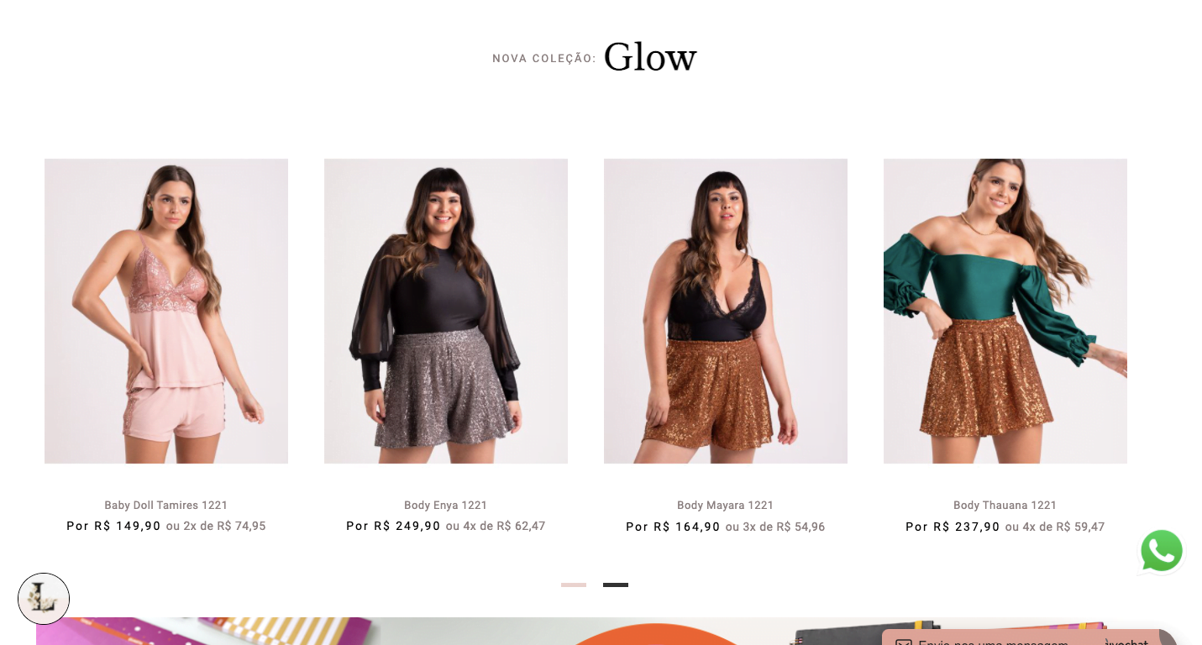
Task: Click the Body Enya 1221 title link
Action: [x=446, y=505]
